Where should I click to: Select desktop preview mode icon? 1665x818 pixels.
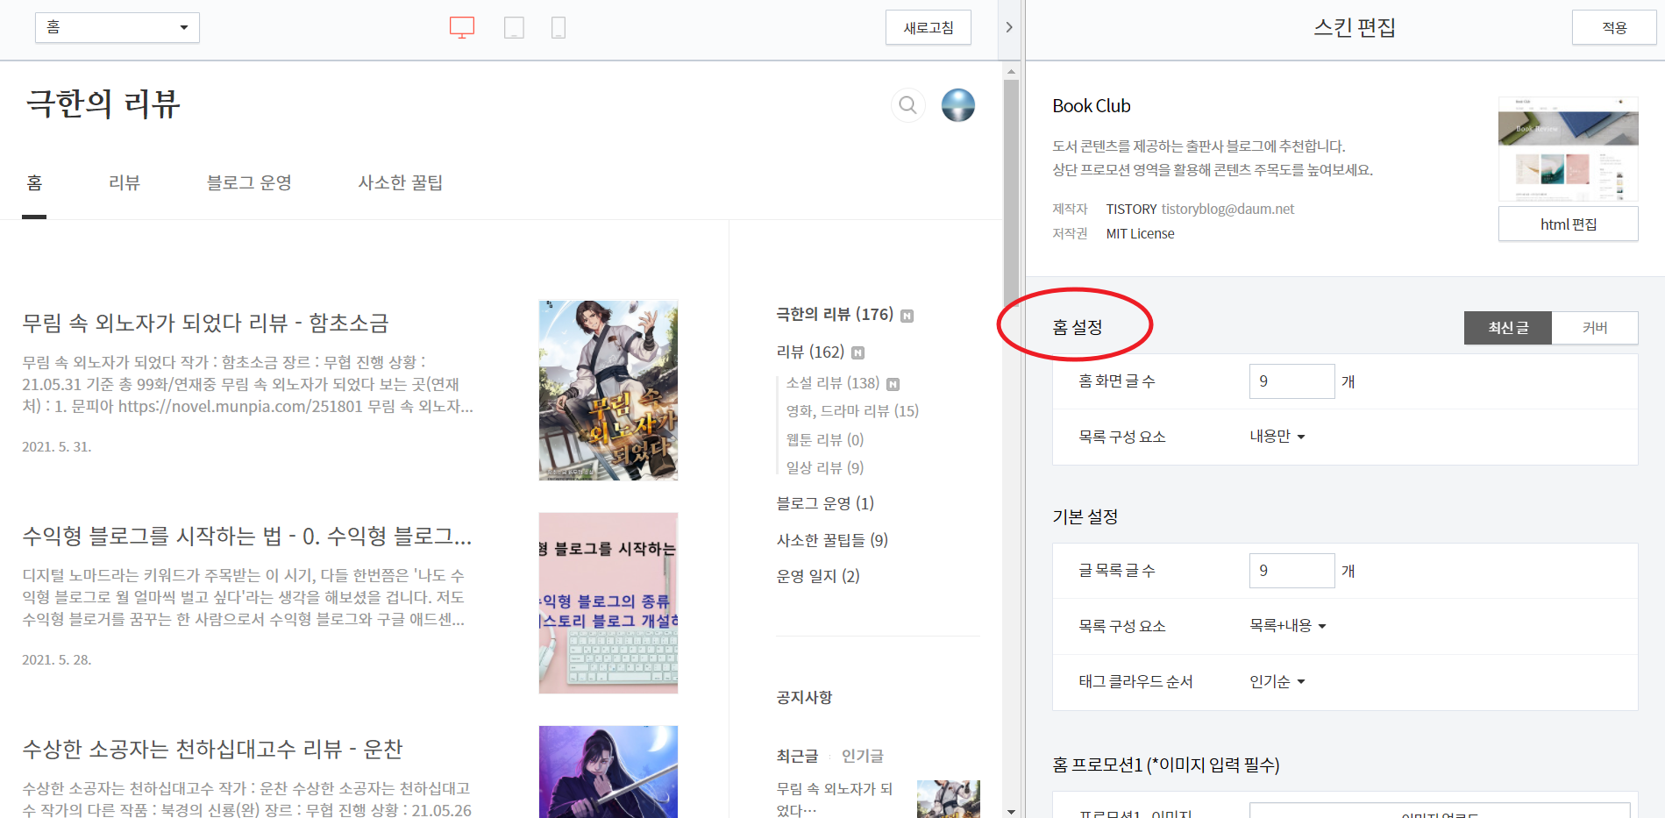click(462, 27)
